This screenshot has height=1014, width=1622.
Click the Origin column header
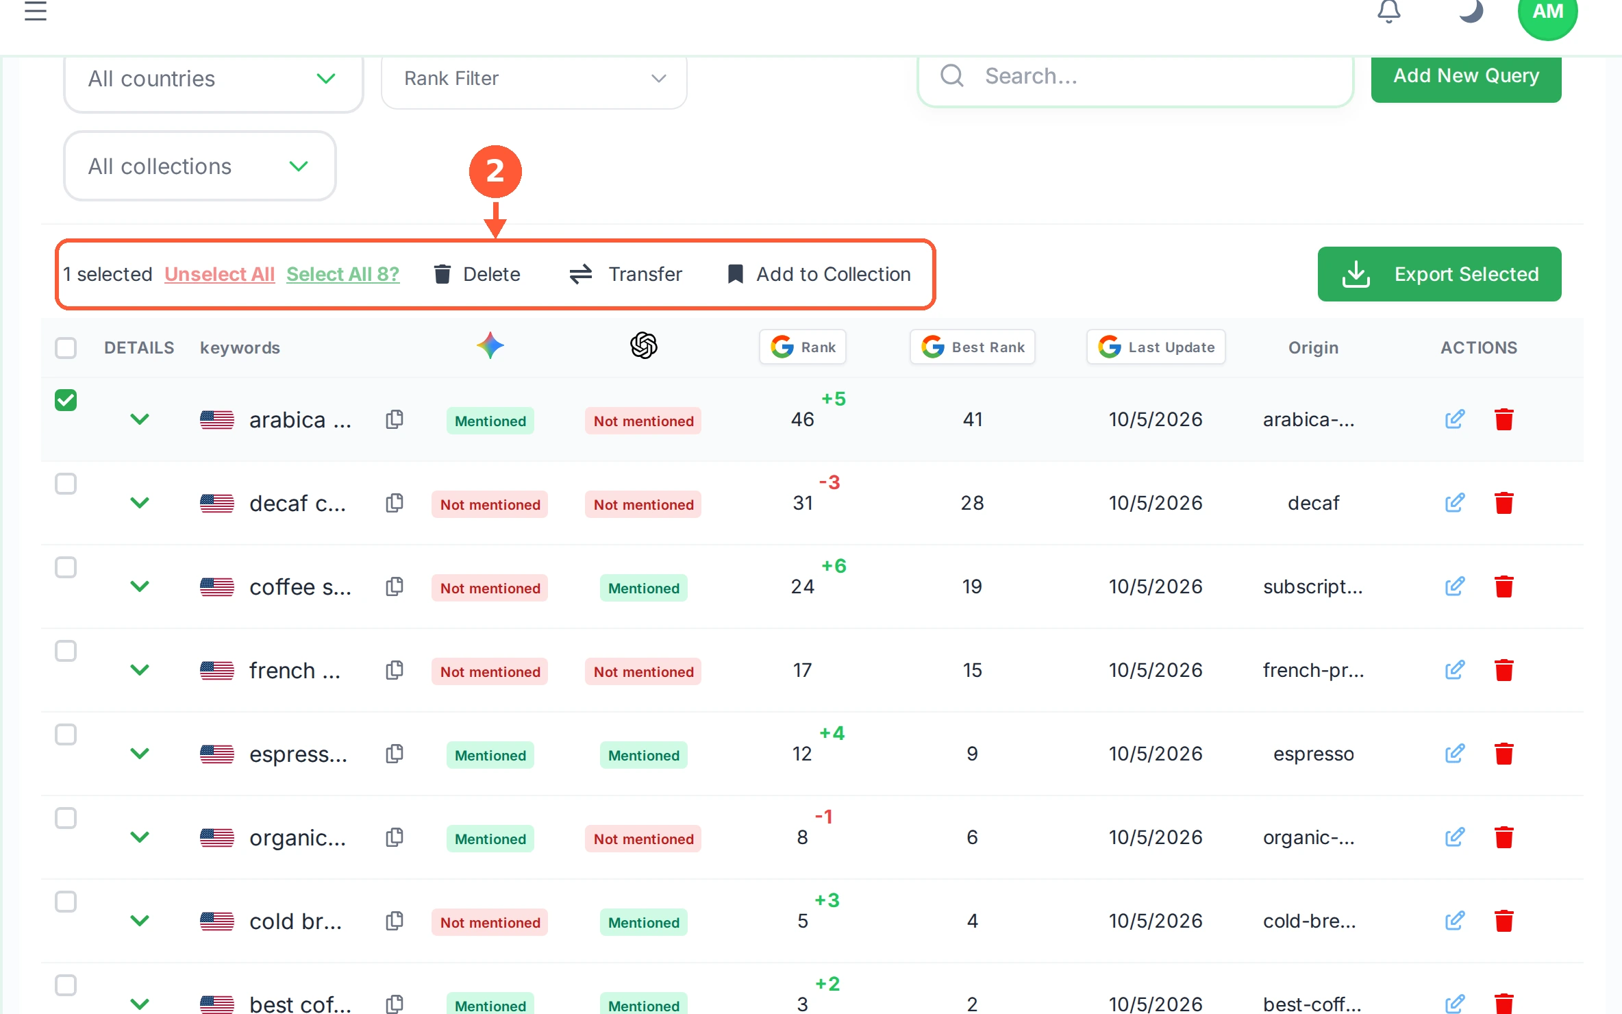tap(1314, 348)
